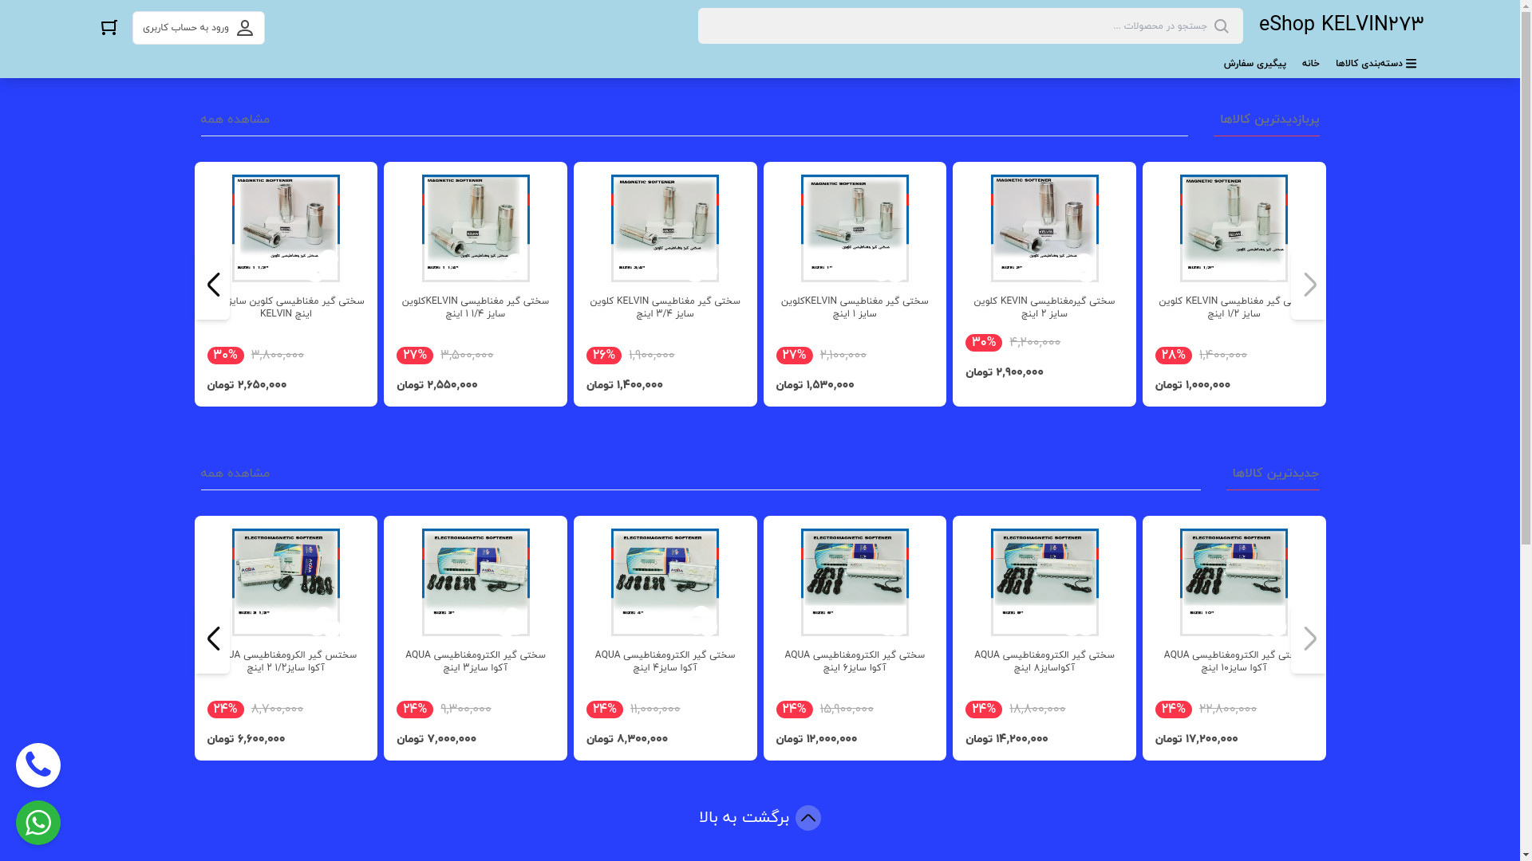
Task: Focus the product search field
Action: click(x=970, y=26)
